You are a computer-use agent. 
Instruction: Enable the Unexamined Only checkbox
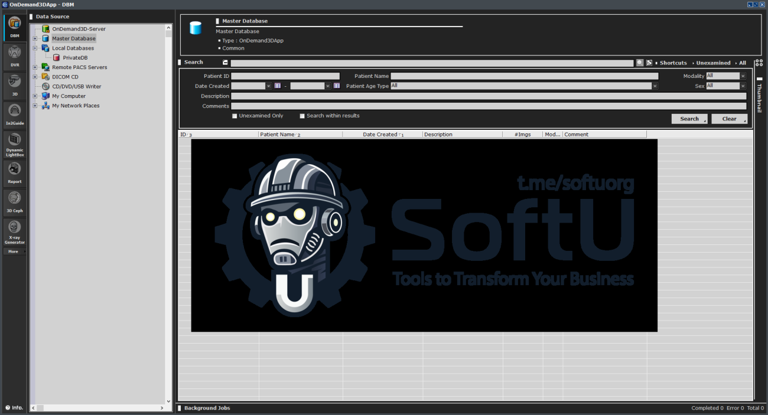235,116
